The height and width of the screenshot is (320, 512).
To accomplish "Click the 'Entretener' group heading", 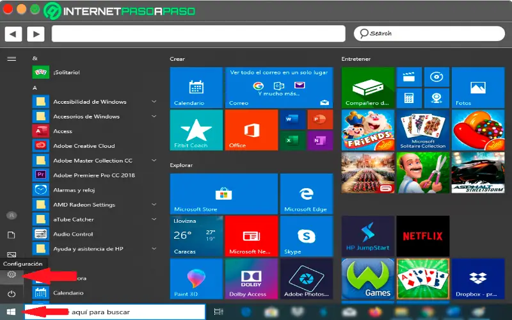I will point(356,59).
